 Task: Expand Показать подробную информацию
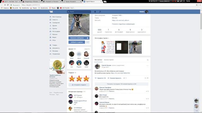coord(123,24)
